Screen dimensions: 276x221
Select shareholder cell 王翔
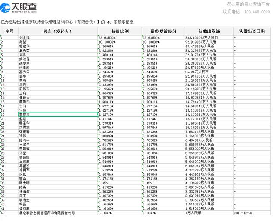click(x=58, y=93)
